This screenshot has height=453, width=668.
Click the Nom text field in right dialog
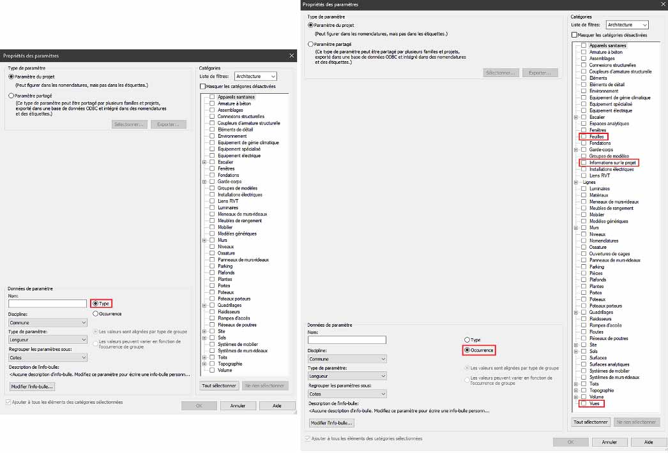pos(347,340)
